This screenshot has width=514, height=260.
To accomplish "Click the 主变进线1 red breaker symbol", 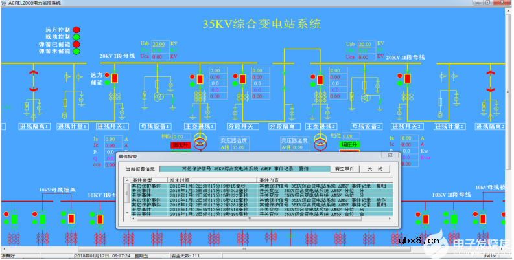I will 201,78.
